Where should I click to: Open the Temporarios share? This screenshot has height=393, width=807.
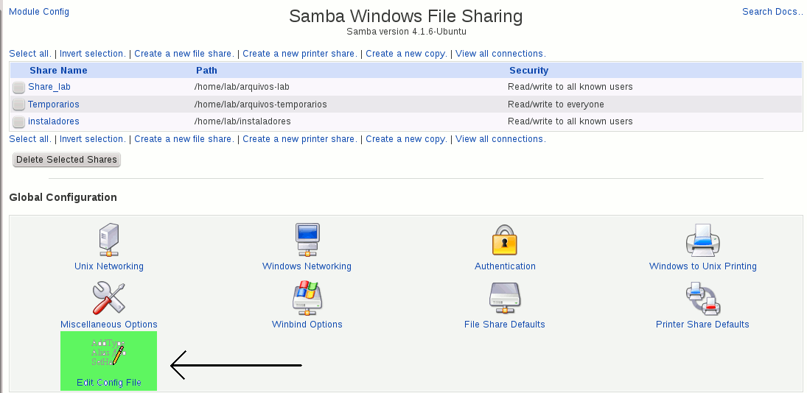tap(54, 105)
